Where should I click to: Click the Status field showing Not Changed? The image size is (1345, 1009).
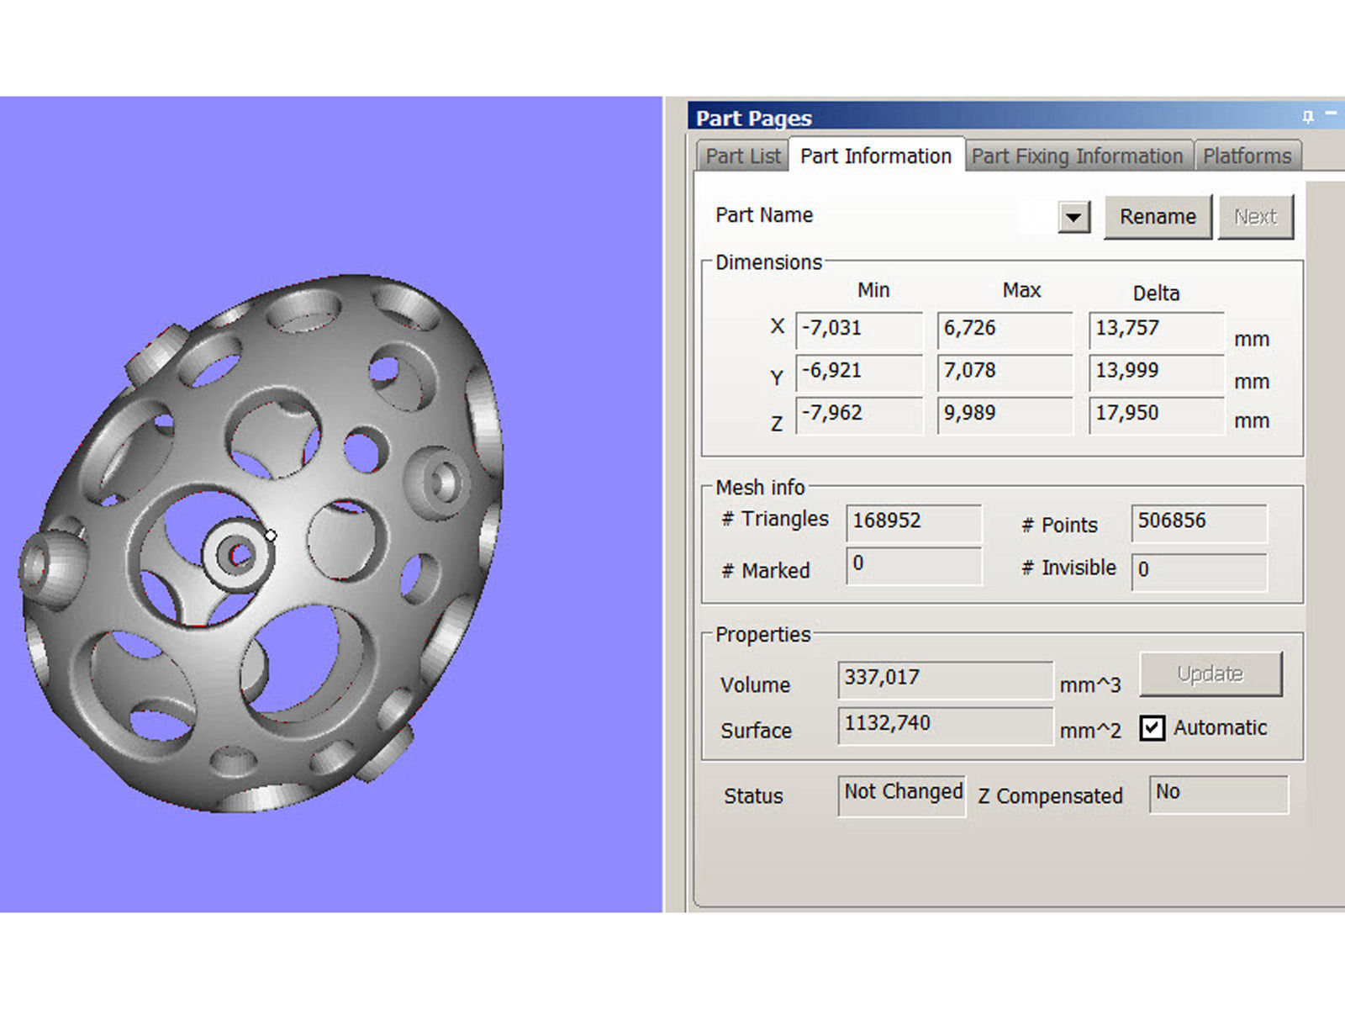(x=902, y=795)
